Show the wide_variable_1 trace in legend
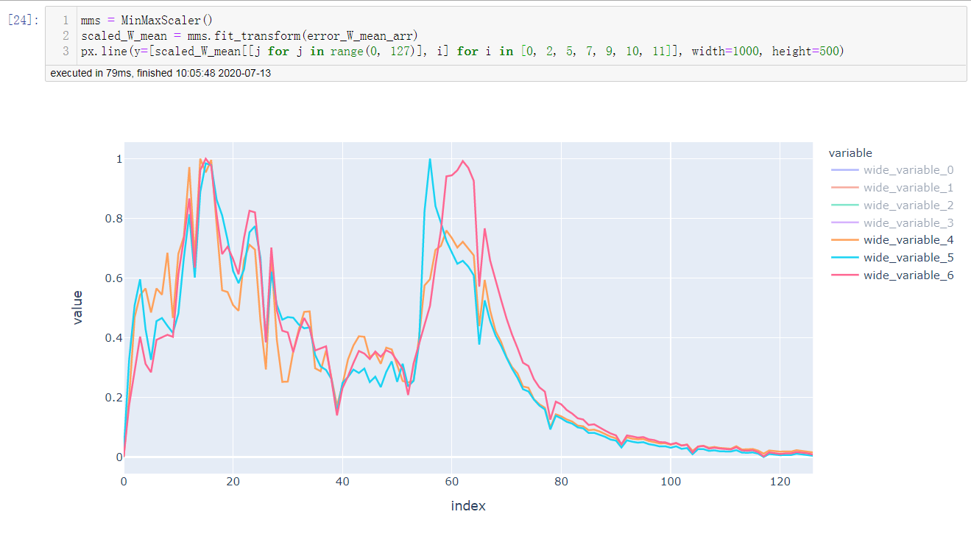The width and height of the screenshot is (971, 534). pos(908,187)
